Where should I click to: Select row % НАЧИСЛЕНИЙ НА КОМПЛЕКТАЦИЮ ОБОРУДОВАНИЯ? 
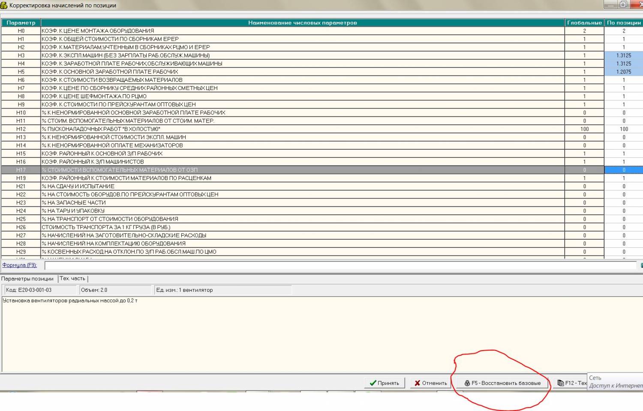[x=303, y=243]
